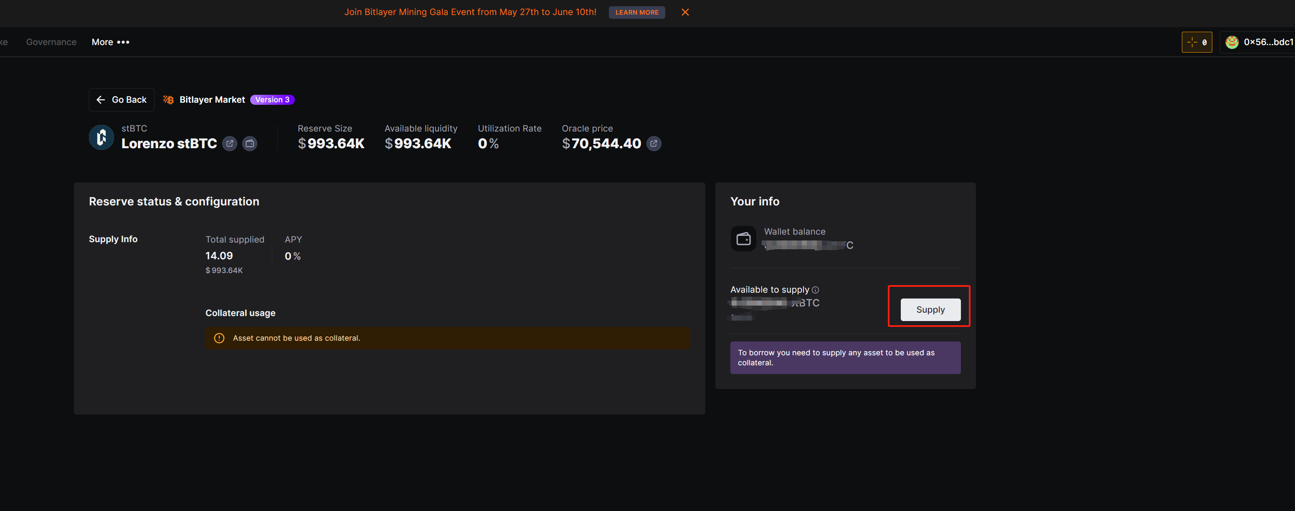
Task: Click the Collateral usage label
Action: [240, 313]
